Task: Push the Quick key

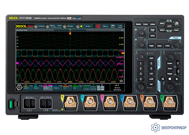Action: [153, 36]
